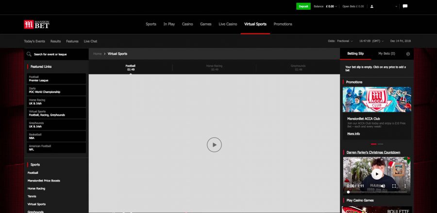
Task: Click the search magnifier icon
Action: click(x=29, y=54)
